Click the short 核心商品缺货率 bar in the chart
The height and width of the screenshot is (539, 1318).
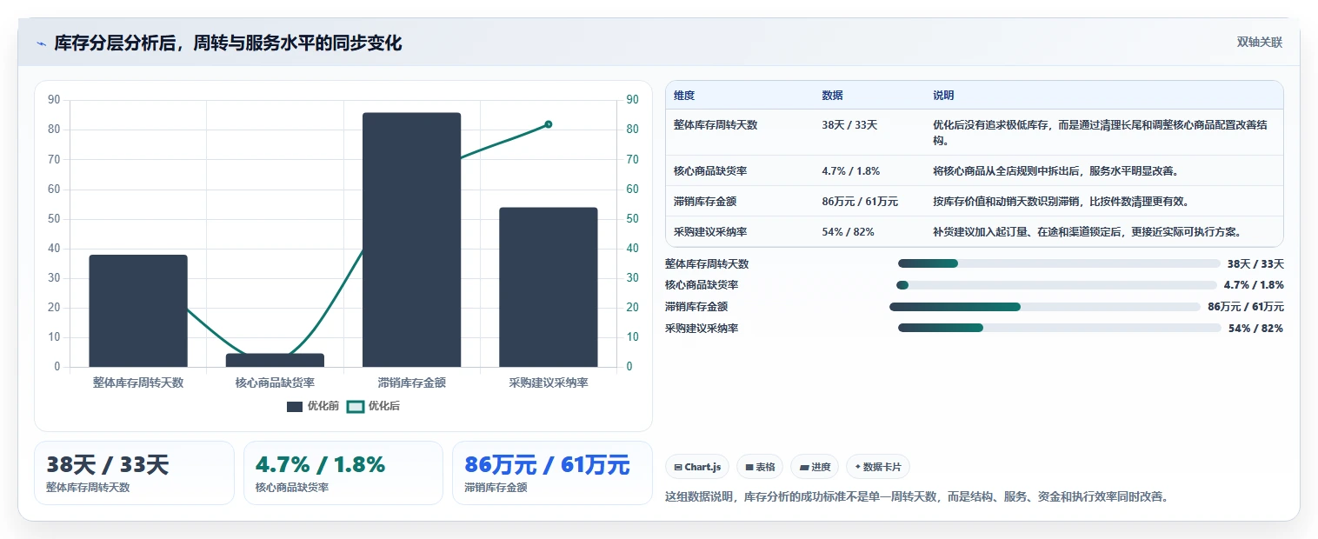[x=275, y=360]
